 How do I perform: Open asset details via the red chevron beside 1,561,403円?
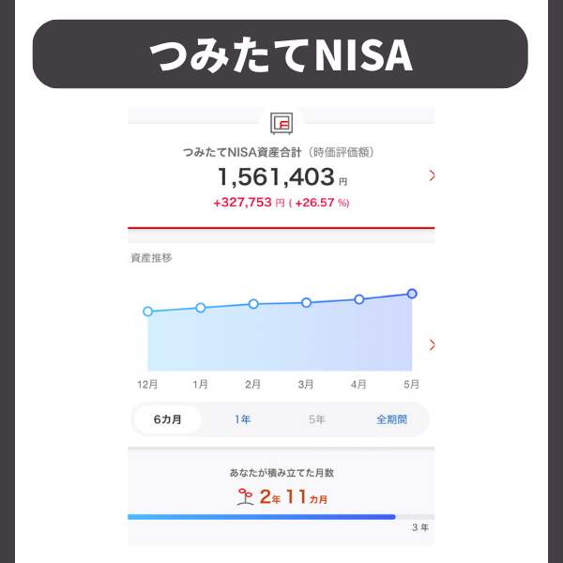coord(432,175)
